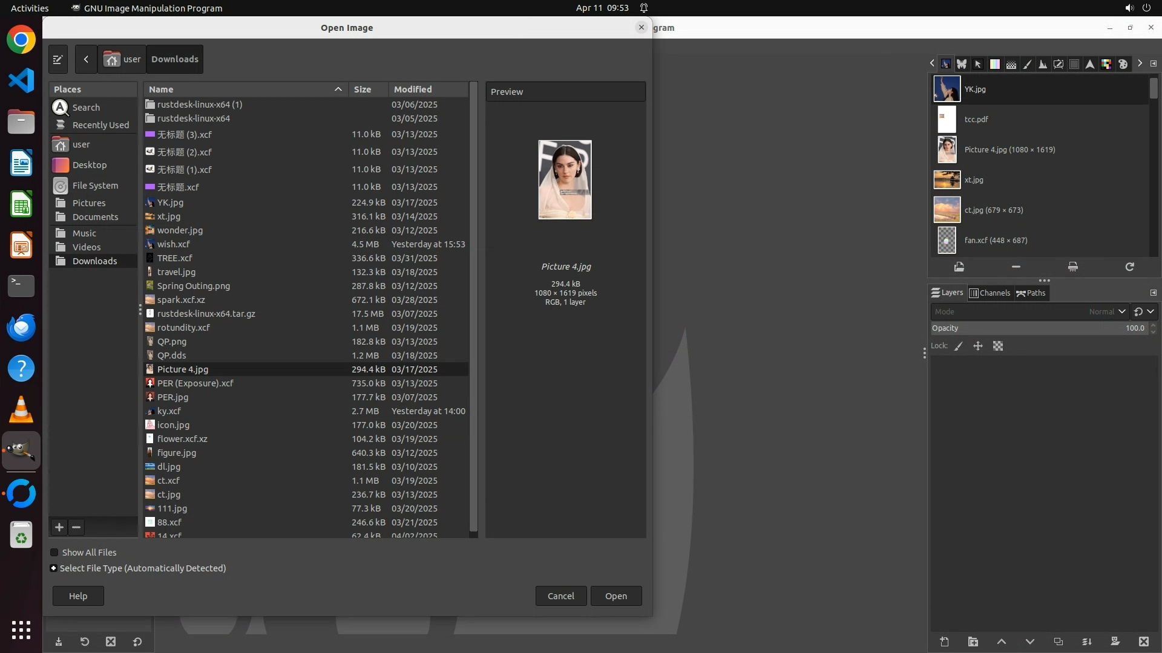The image size is (1162, 653).
Task: Click the new layer group icon
Action: (973, 642)
